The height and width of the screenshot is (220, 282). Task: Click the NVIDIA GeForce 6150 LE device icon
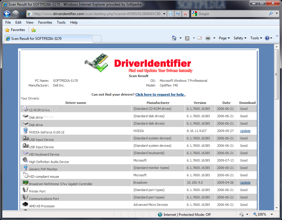point(25,131)
